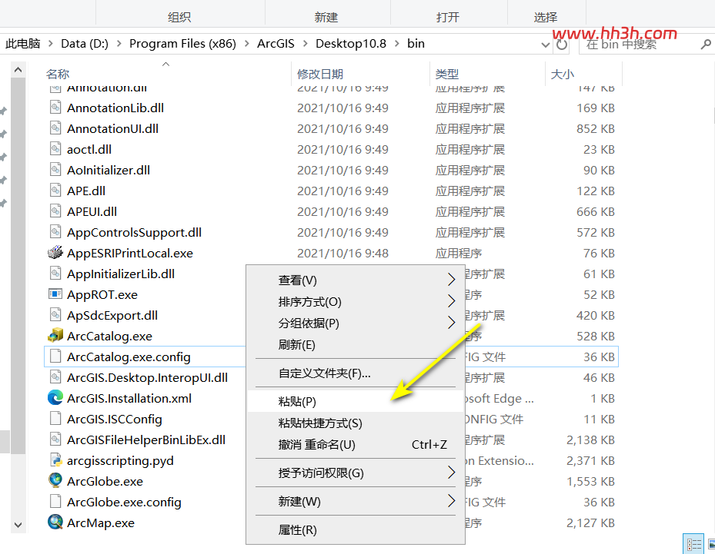This screenshot has height=554, width=715.
Task: Go to Program Files (x86) in breadcrumb
Action: click(x=182, y=44)
